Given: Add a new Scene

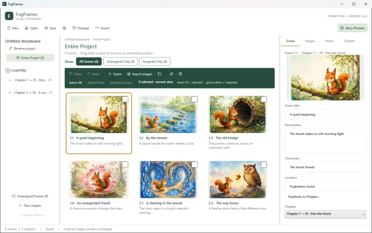Looking at the screenshot, I should click(x=115, y=74).
